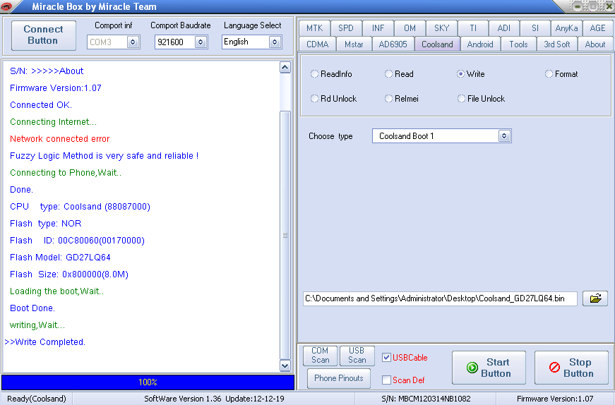Click 'Boot Done.' log line

32,308
